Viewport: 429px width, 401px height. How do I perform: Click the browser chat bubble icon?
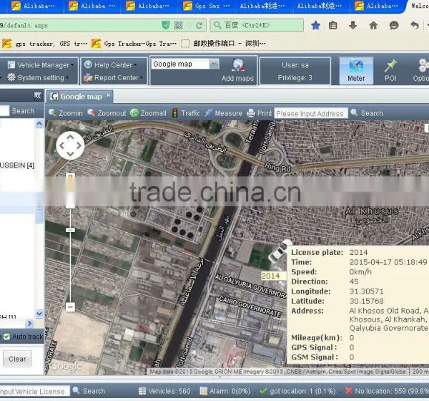tap(394, 26)
